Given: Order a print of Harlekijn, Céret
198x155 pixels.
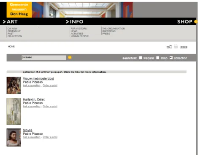Looking at the screenshot, I should tap(50, 106).
